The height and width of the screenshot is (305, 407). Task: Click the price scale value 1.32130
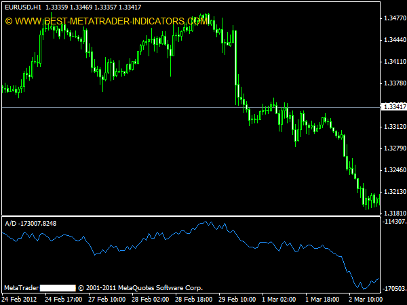pos(395,192)
